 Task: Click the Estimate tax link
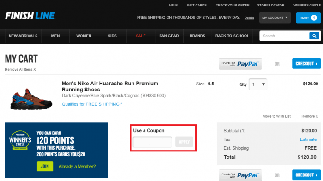(x=308, y=139)
